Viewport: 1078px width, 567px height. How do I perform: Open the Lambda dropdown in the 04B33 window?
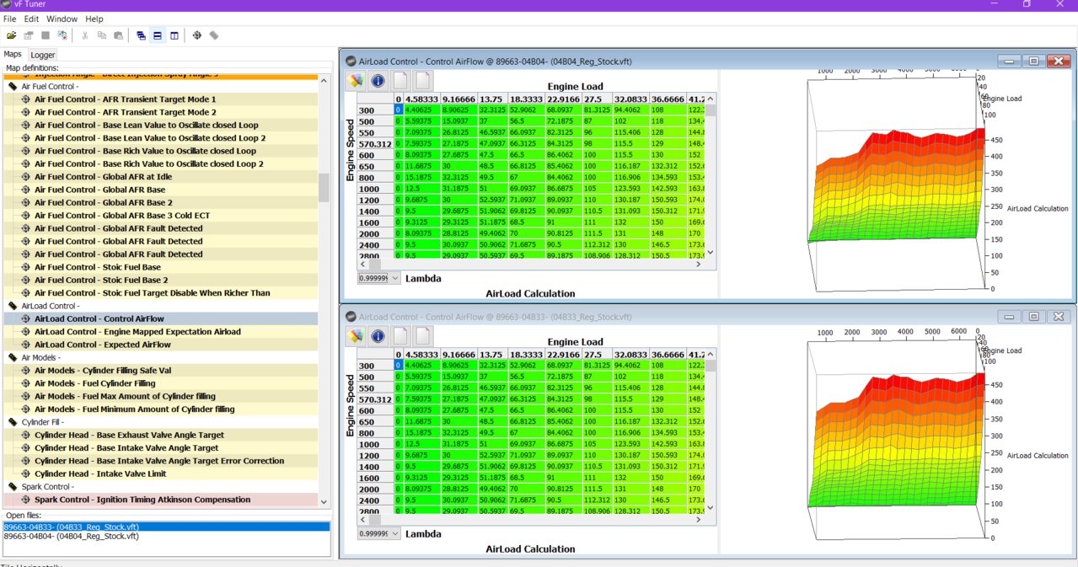click(379, 534)
